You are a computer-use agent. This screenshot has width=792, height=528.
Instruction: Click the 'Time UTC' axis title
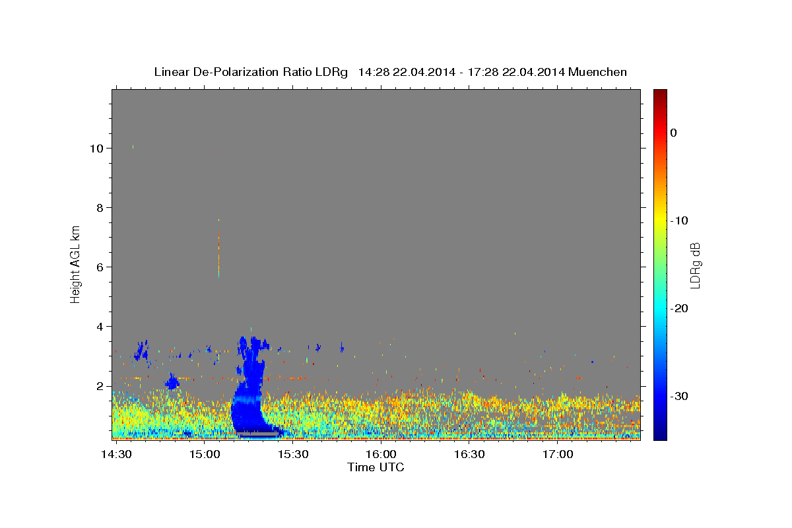(x=376, y=468)
